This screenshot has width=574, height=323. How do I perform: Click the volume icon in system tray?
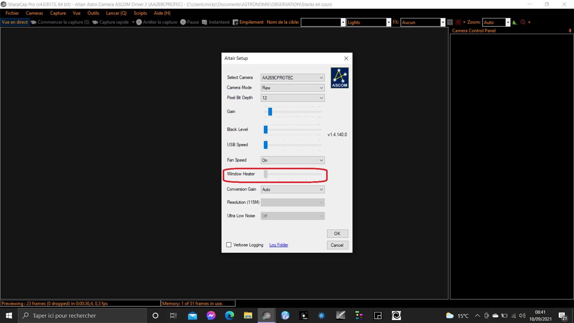(522, 316)
